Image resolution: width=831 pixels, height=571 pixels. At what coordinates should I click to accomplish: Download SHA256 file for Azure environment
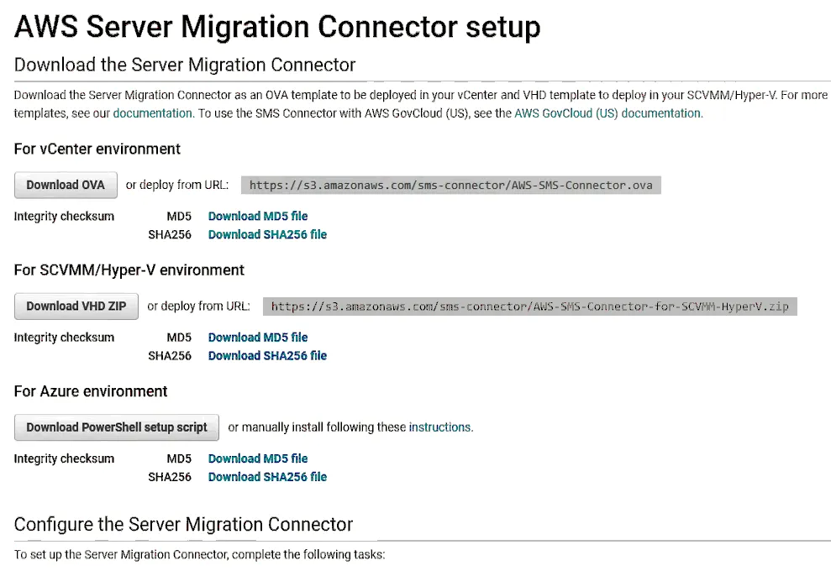pyautogui.click(x=267, y=477)
